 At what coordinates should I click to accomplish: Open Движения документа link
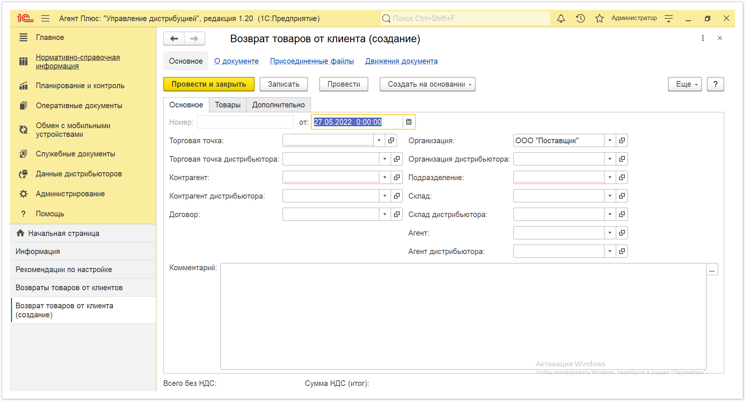click(401, 61)
